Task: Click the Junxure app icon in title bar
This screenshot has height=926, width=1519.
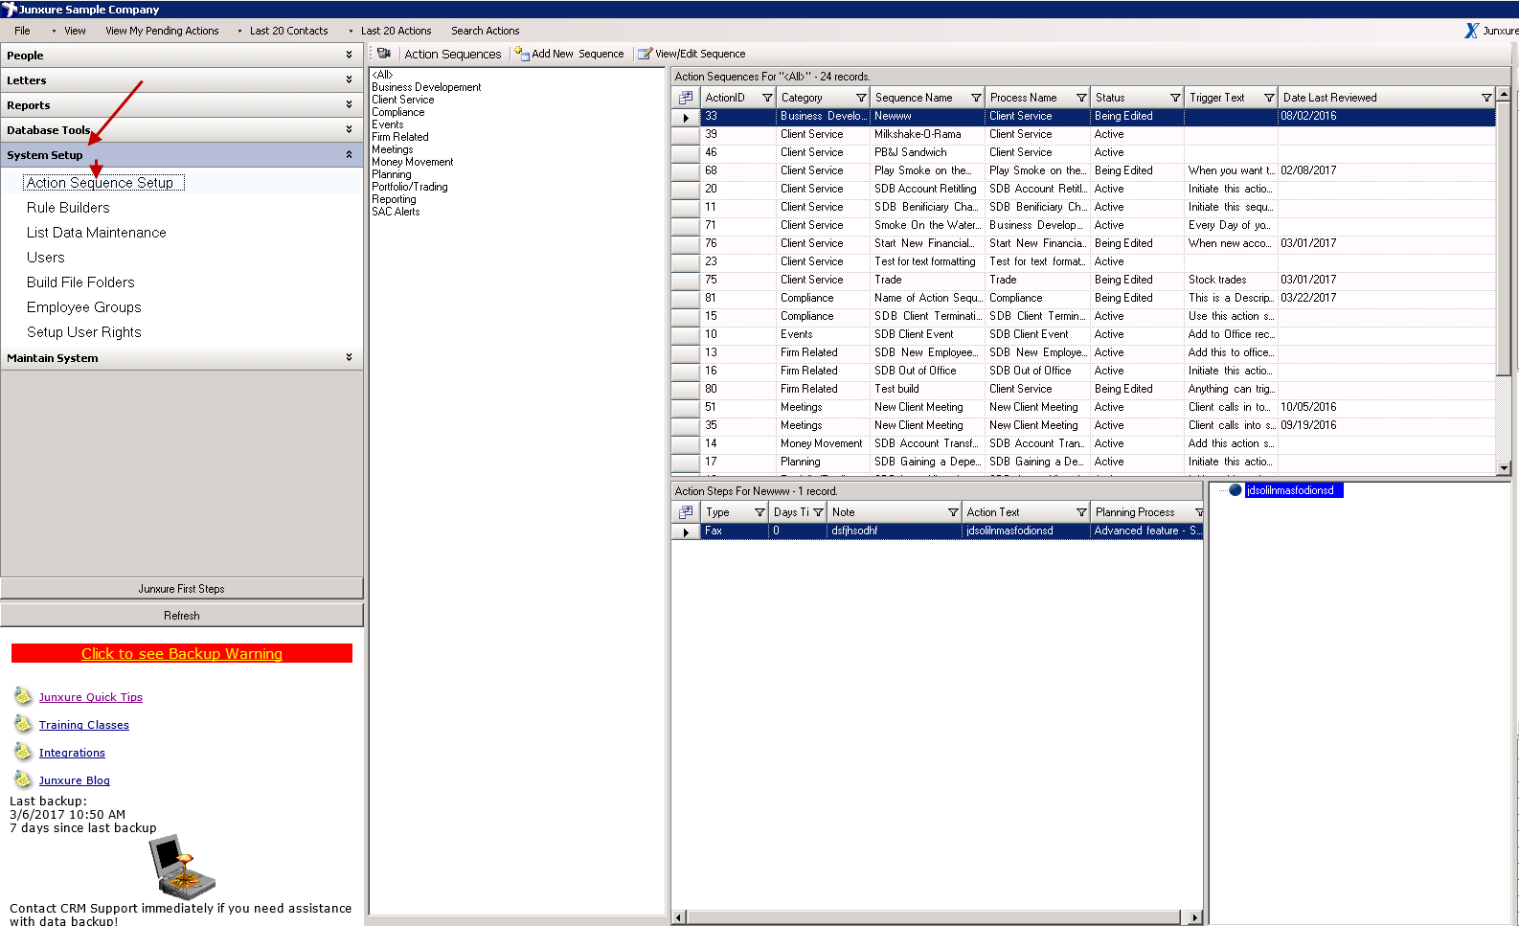Action: coord(10,10)
